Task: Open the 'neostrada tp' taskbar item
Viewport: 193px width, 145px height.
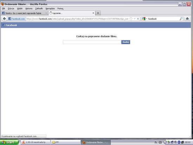Action: click(x=35, y=142)
